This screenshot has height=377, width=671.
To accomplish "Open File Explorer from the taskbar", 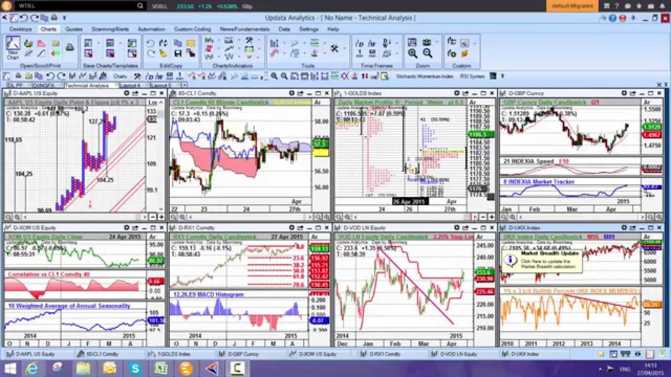I will [83, 369].
